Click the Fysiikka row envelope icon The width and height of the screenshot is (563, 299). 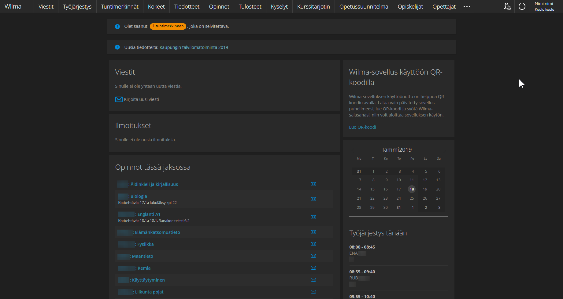(x=313, y=244)
